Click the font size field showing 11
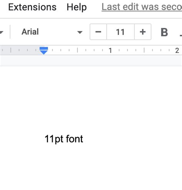Screen dimensions: 182x190 (x=120, y=32)
